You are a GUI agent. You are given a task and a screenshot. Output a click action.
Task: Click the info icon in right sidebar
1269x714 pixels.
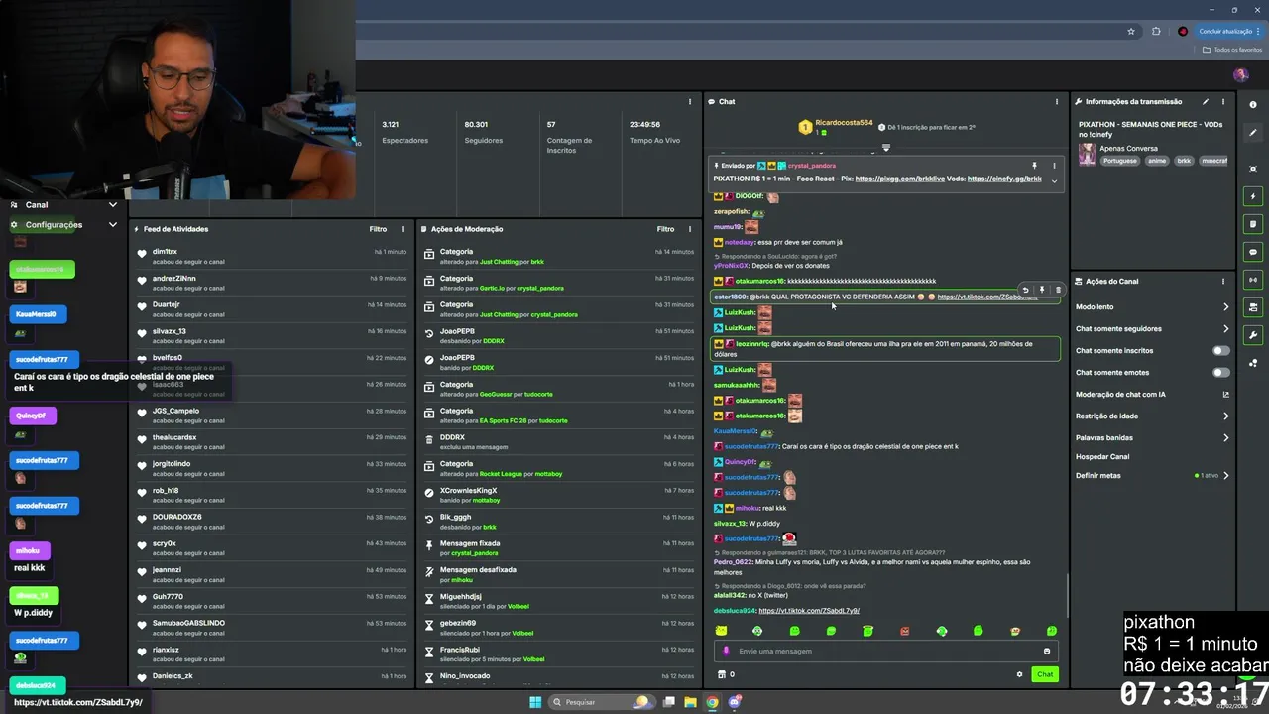point(1253,104)
